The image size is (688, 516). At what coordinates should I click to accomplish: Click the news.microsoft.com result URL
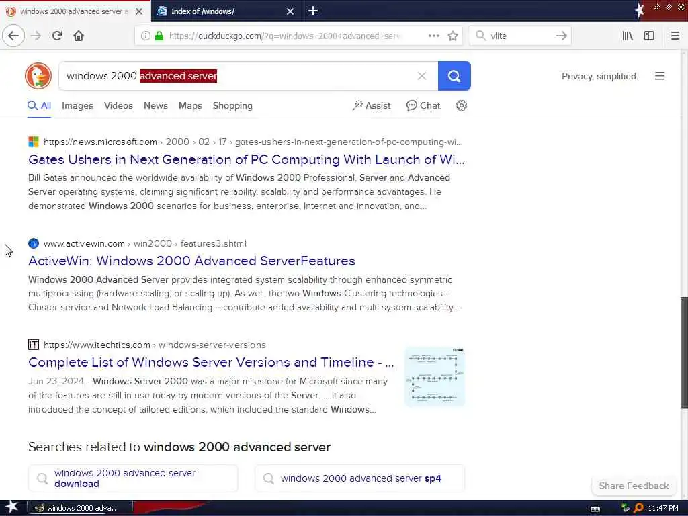pos(253,142)
